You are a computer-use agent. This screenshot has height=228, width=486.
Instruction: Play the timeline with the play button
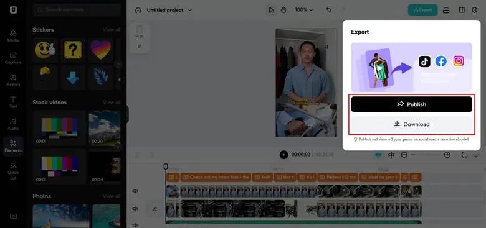point(283,155)
